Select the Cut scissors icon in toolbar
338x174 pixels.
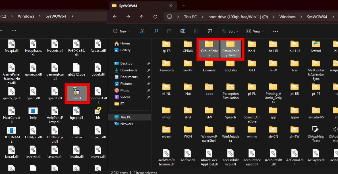click(x=142, y=31)
